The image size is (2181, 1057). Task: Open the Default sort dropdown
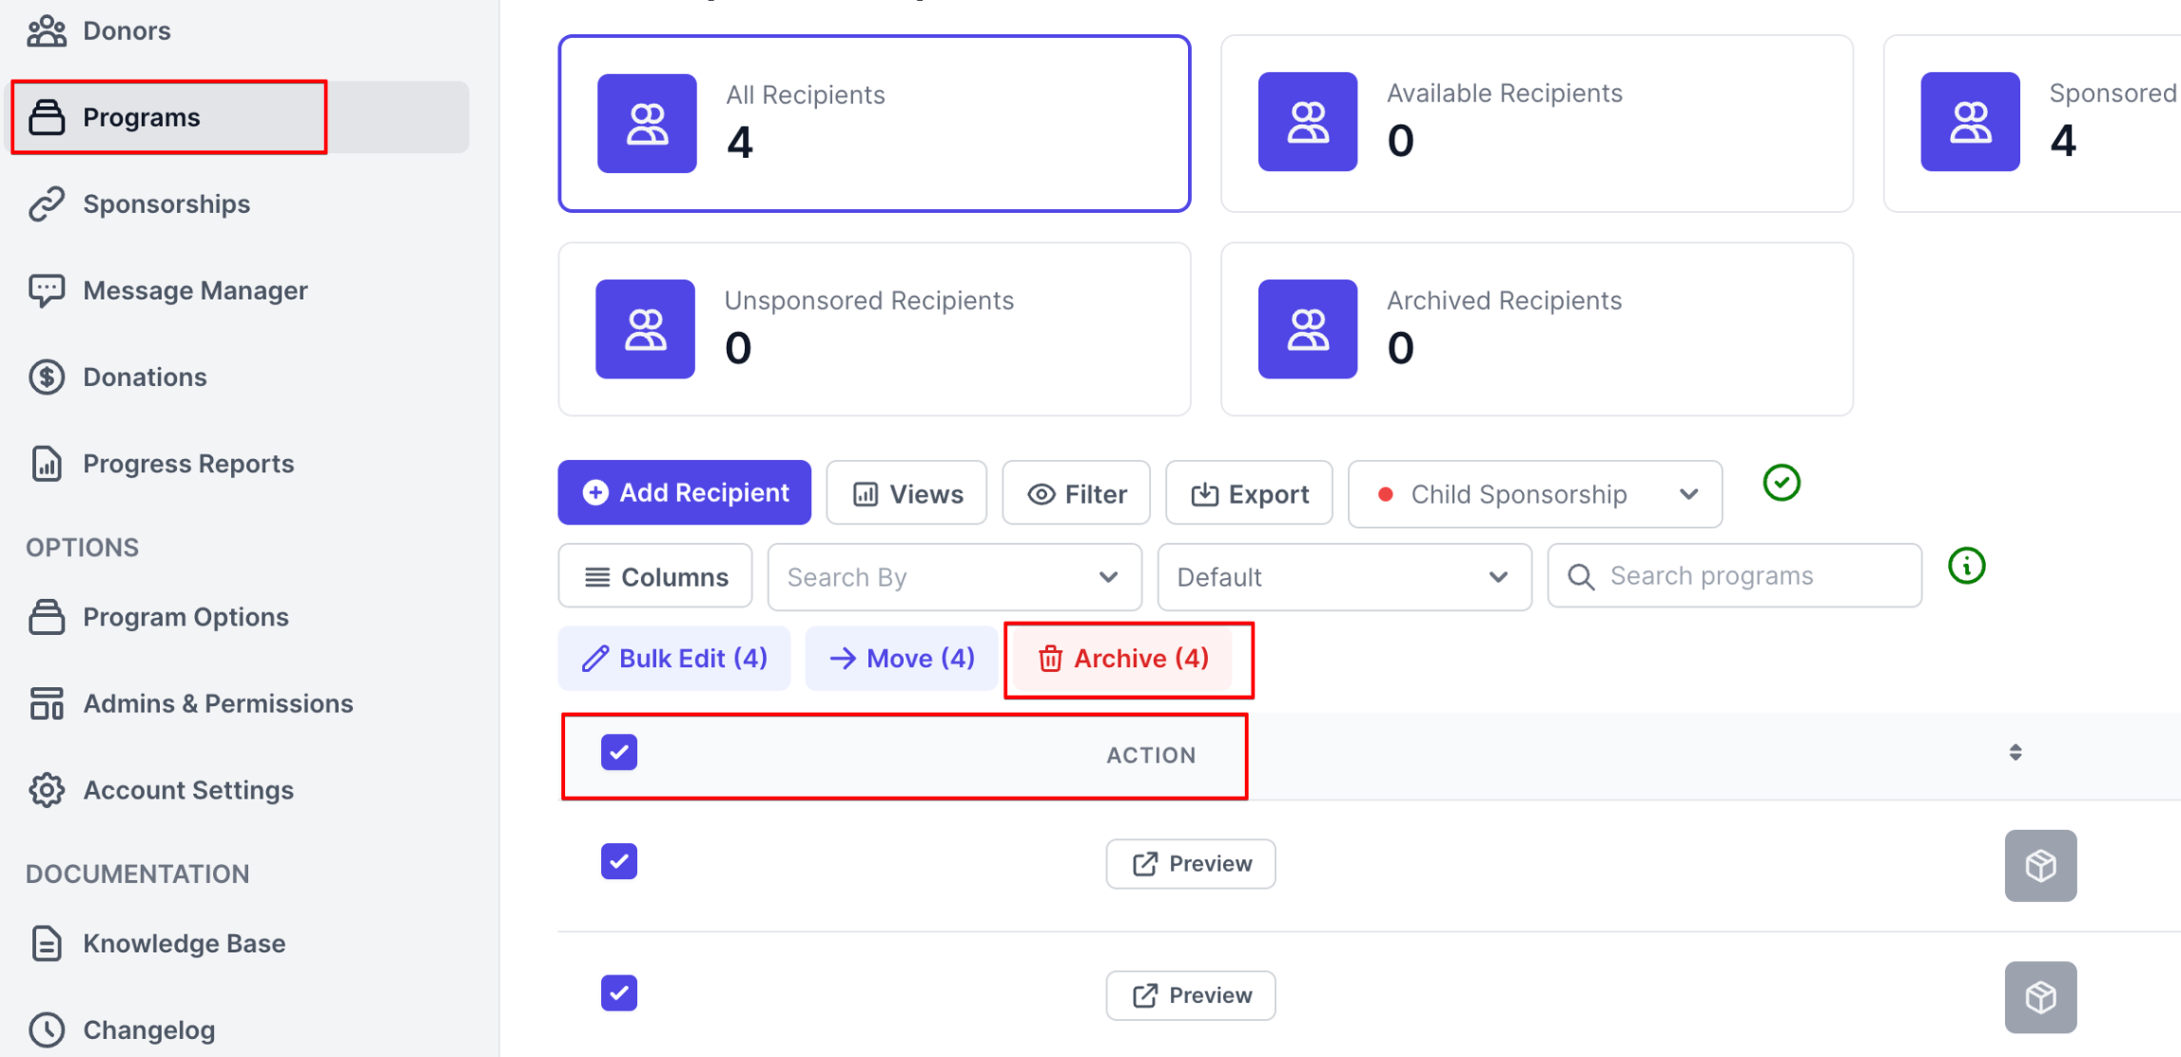click(1343, 577)
